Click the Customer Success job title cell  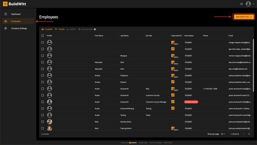click(x=152, y=95)
